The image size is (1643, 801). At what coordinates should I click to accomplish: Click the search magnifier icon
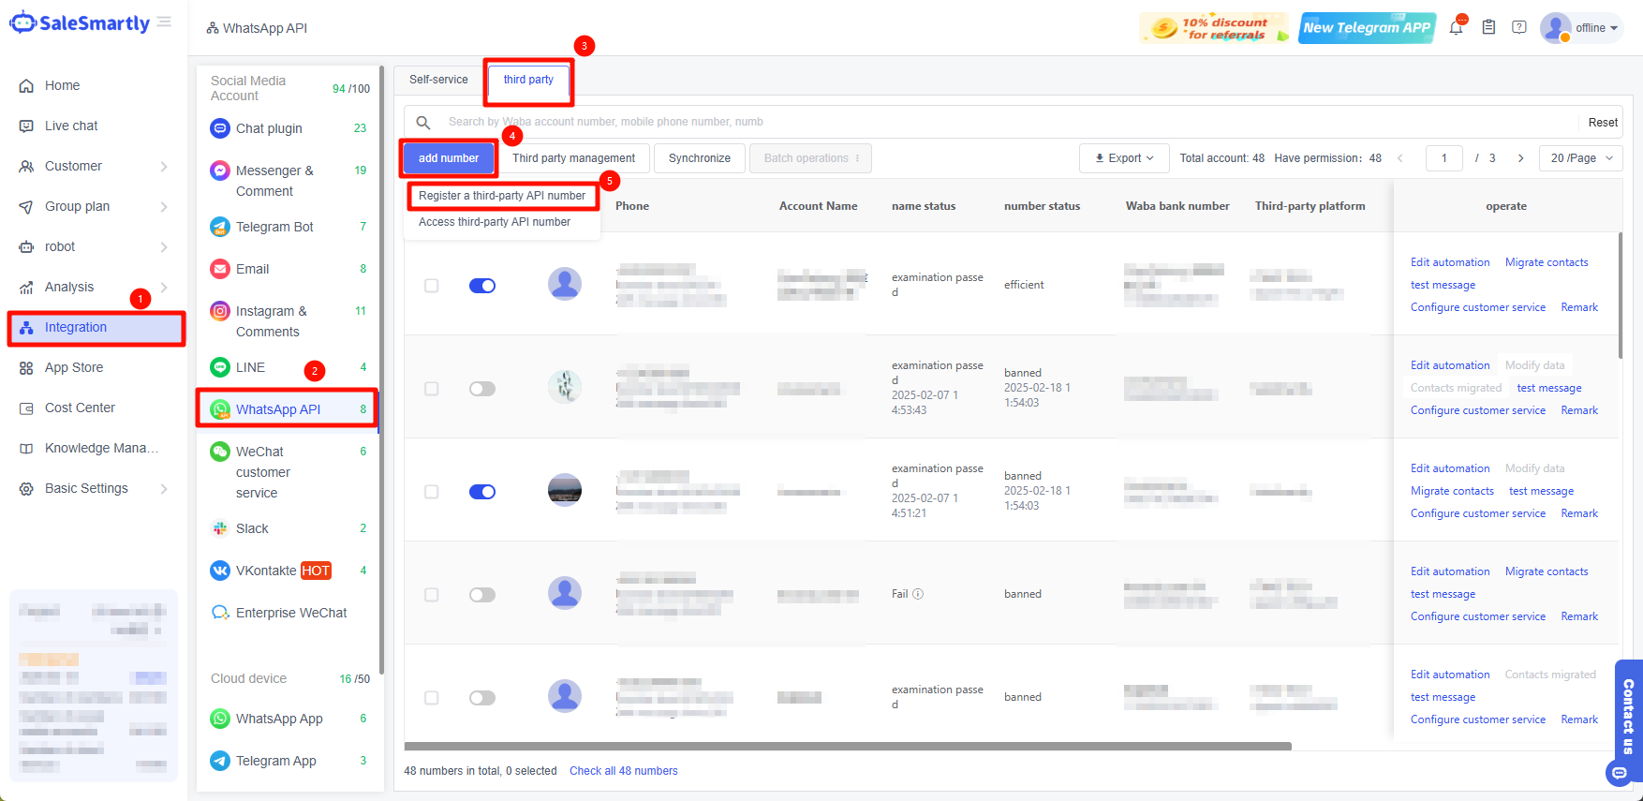click(423, 123)
